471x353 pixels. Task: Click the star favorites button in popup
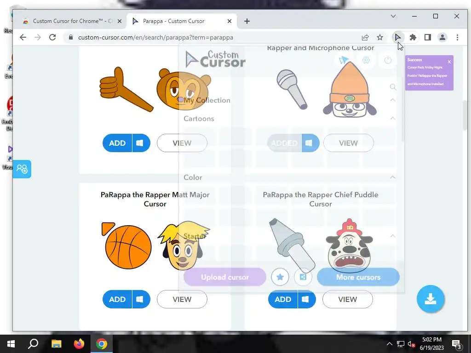pyautogui.click(x=280, y=277)
